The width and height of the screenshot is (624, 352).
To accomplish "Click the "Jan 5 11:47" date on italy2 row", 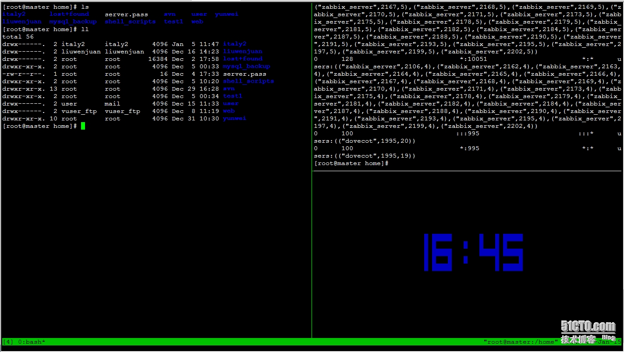I will click(195, 44).
